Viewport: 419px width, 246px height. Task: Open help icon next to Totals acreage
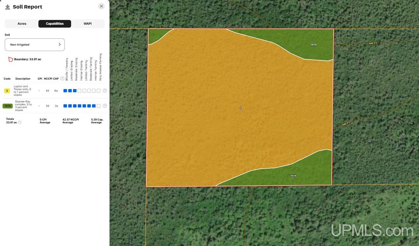coord(20,122)
